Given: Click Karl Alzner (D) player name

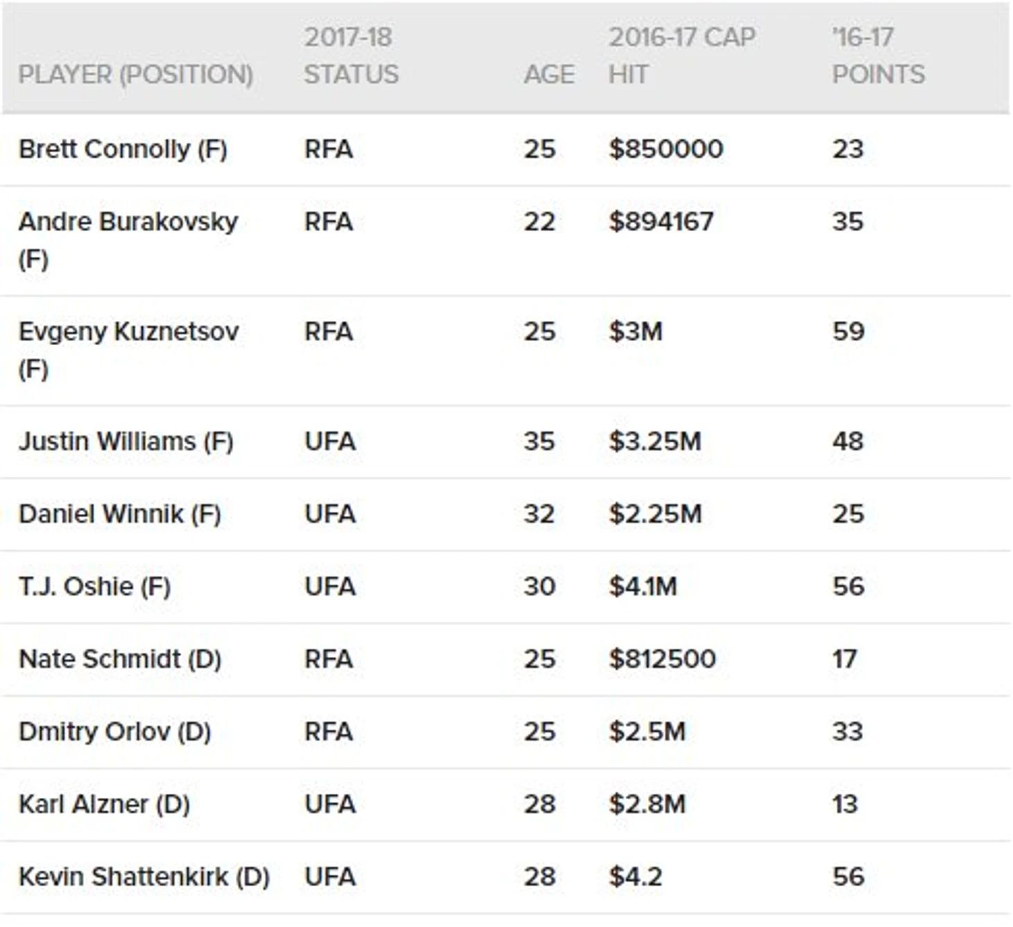Looking at the screenshot, I should click(104, 804).
